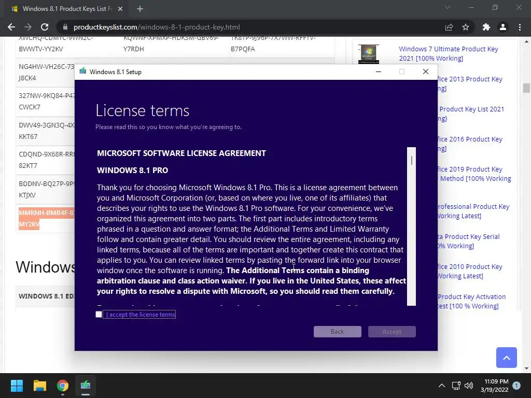Viewport: 531px width, 398px height.
Task: Open the Office 2013 Product Key link
Action: [x=469, y=83]
